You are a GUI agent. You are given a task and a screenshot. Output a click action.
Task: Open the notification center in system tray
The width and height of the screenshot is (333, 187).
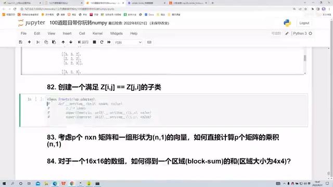(x=327, y=183)
